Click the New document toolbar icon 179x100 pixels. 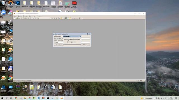[x=15, y=18]
